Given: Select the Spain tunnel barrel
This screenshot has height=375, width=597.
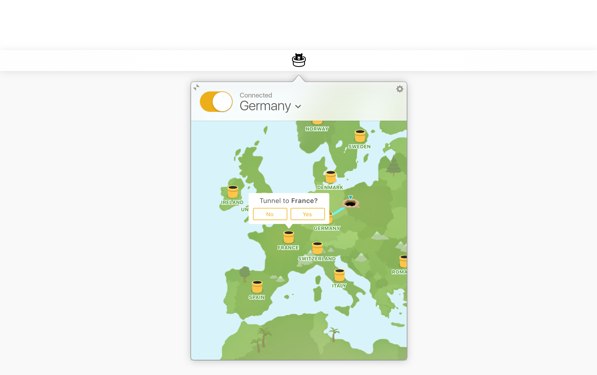Looking at the screenshot, I should coord(257,287).
